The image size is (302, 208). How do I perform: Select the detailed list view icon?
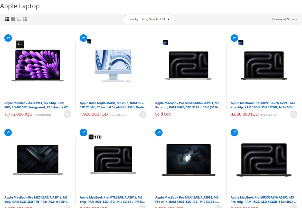(x=25, y=19)
